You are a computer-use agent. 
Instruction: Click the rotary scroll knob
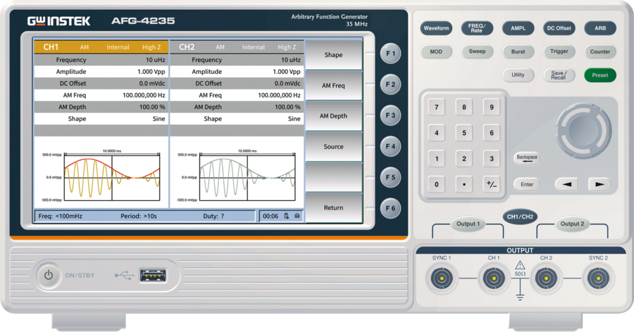[x=584, y=131]
